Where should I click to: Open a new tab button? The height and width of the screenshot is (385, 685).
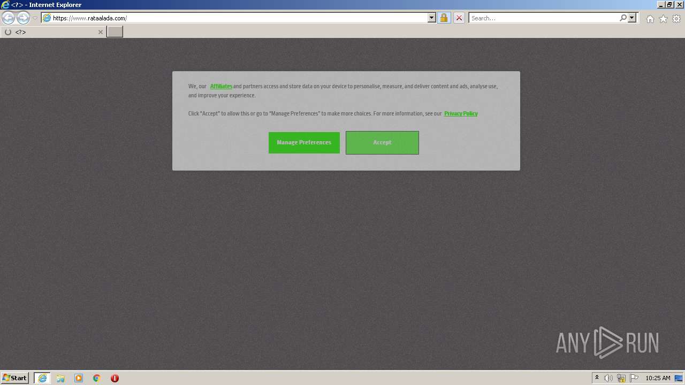tap(115, 32)
